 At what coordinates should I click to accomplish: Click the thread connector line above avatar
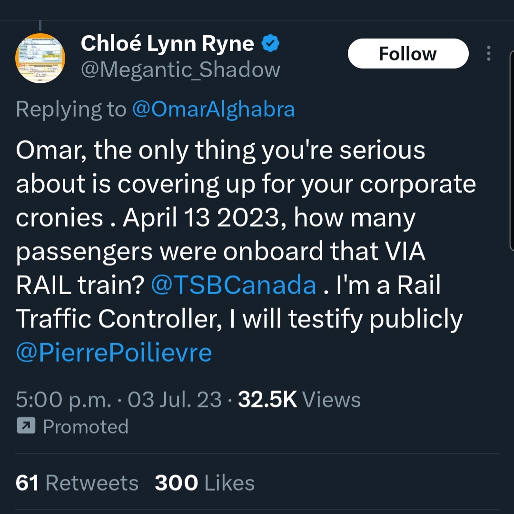[x=40, y=25]
